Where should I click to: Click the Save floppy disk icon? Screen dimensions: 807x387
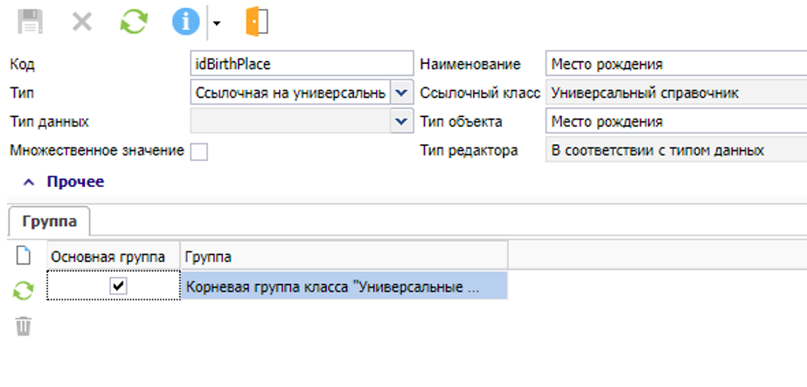point(31,22)
